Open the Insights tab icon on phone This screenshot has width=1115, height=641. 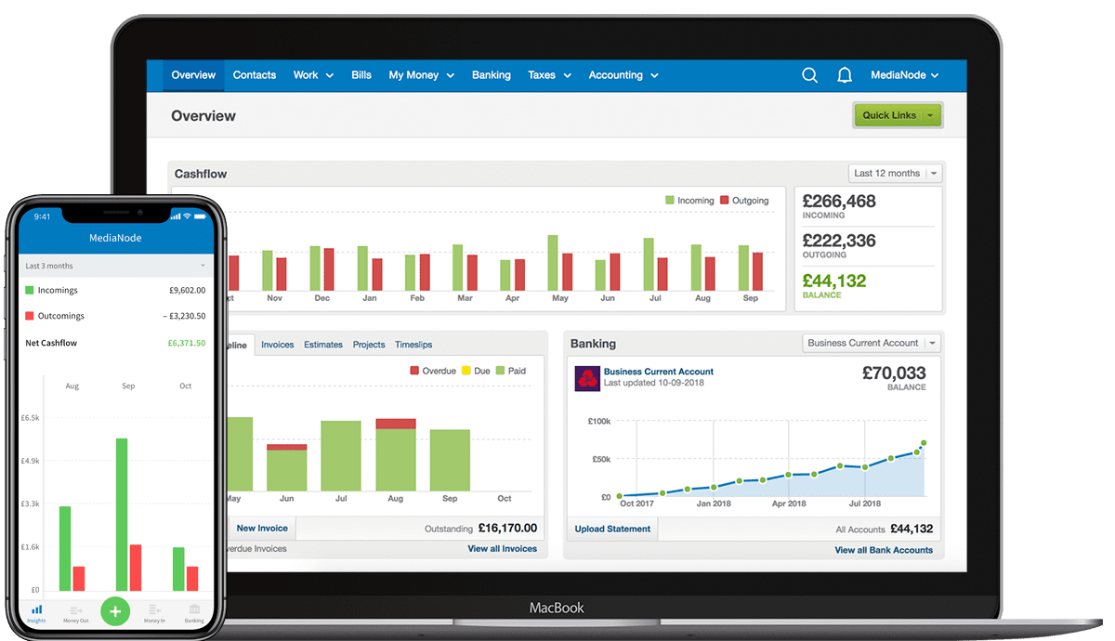[x=36, y=613]
